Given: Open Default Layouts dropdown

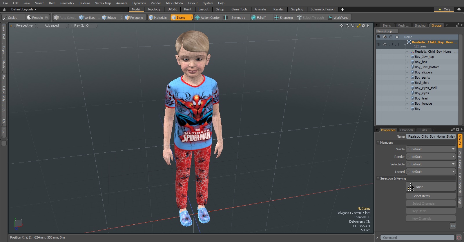Looking at the screenshot, I should click(x=23, y=9).
